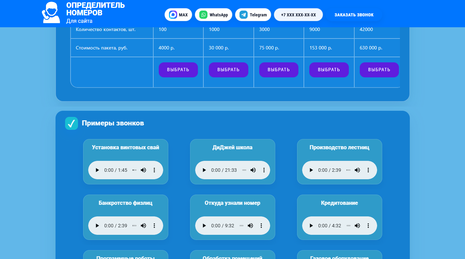Select the 4000 р. package with ВЫБРАТЬ
This screenshot has height=259, width=465.
[178, 70]
